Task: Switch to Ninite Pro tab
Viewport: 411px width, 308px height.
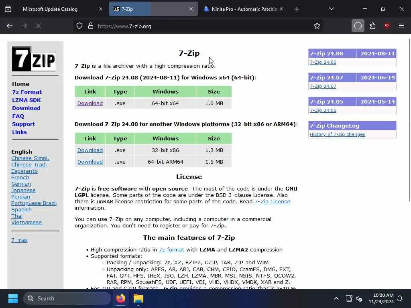Action: pos(244,9)
